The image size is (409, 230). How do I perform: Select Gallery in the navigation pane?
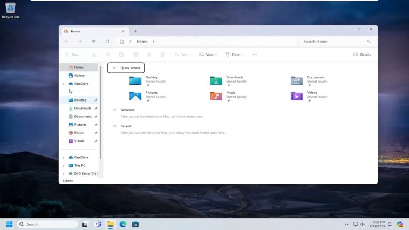[79, 76]
